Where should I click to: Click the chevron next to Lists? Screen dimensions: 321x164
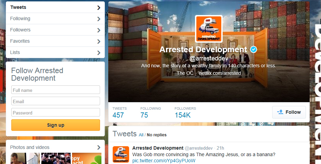[x=99, y=53]
